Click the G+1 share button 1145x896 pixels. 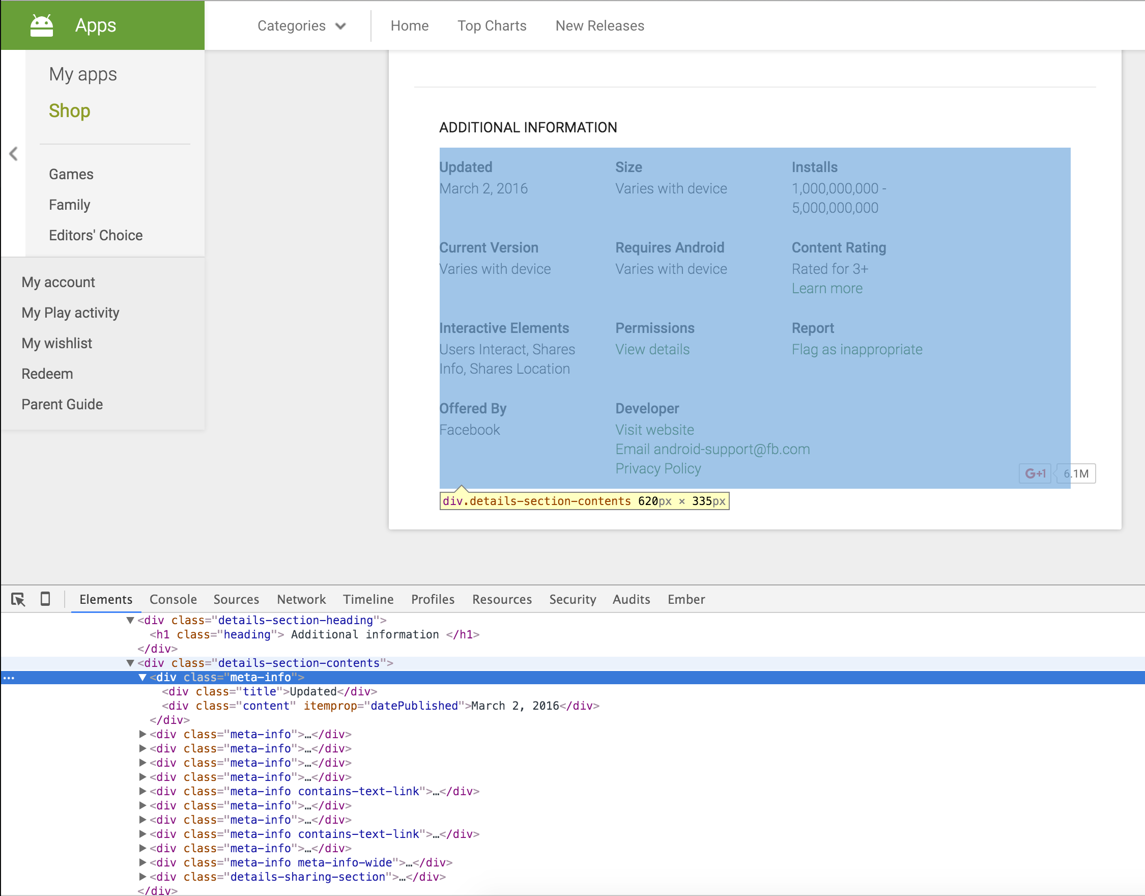click(1035, 473)
